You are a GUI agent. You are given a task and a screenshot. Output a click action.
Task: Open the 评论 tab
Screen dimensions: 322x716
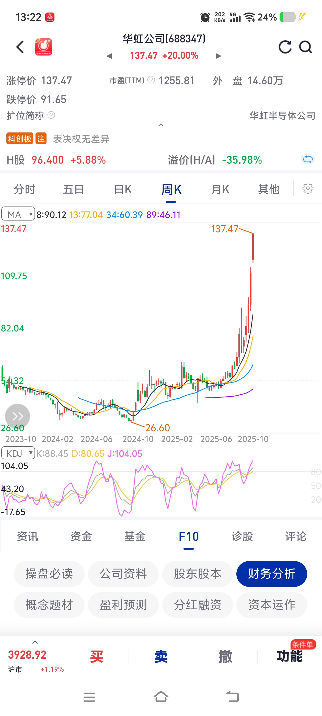pos(296,536)
